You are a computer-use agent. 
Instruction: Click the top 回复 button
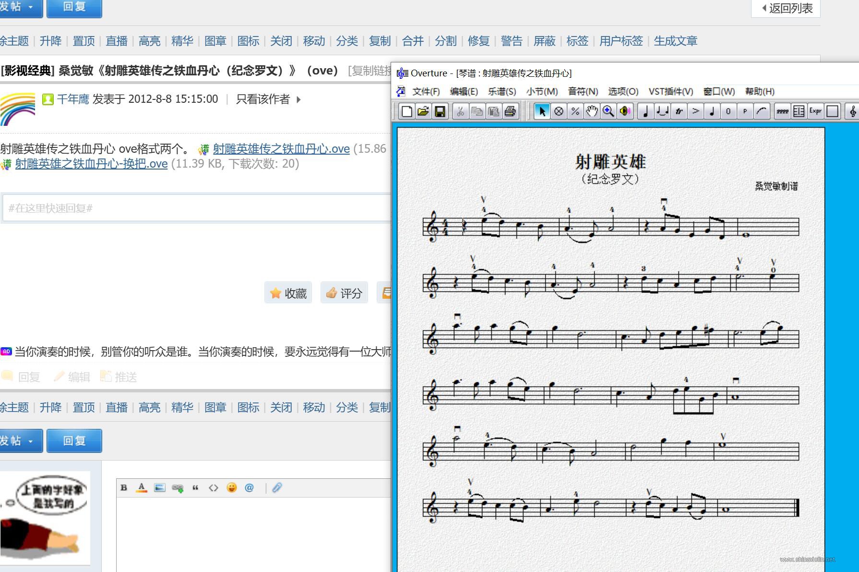pos(74,8)
